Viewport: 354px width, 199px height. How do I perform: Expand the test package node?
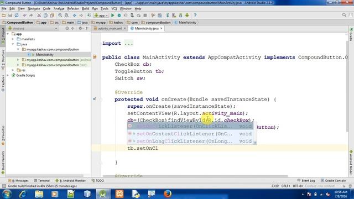pos(18,65)
